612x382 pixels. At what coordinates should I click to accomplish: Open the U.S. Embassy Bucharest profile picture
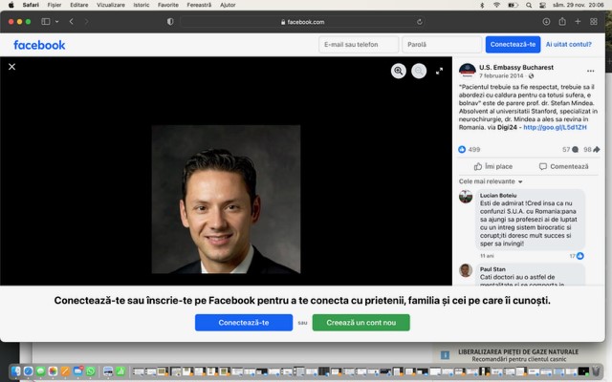point(468,71)
